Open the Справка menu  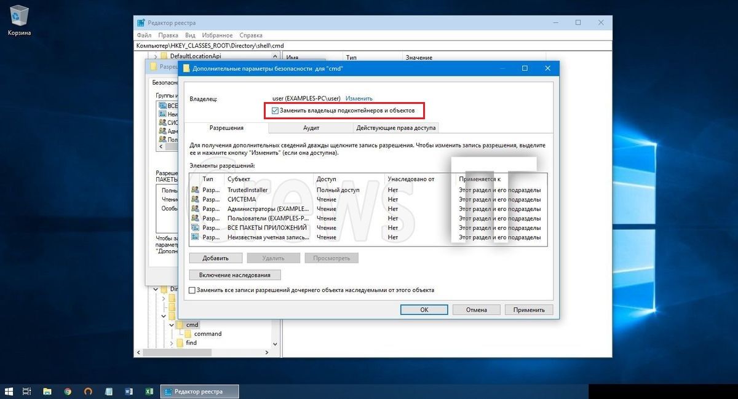coord(251,36)
